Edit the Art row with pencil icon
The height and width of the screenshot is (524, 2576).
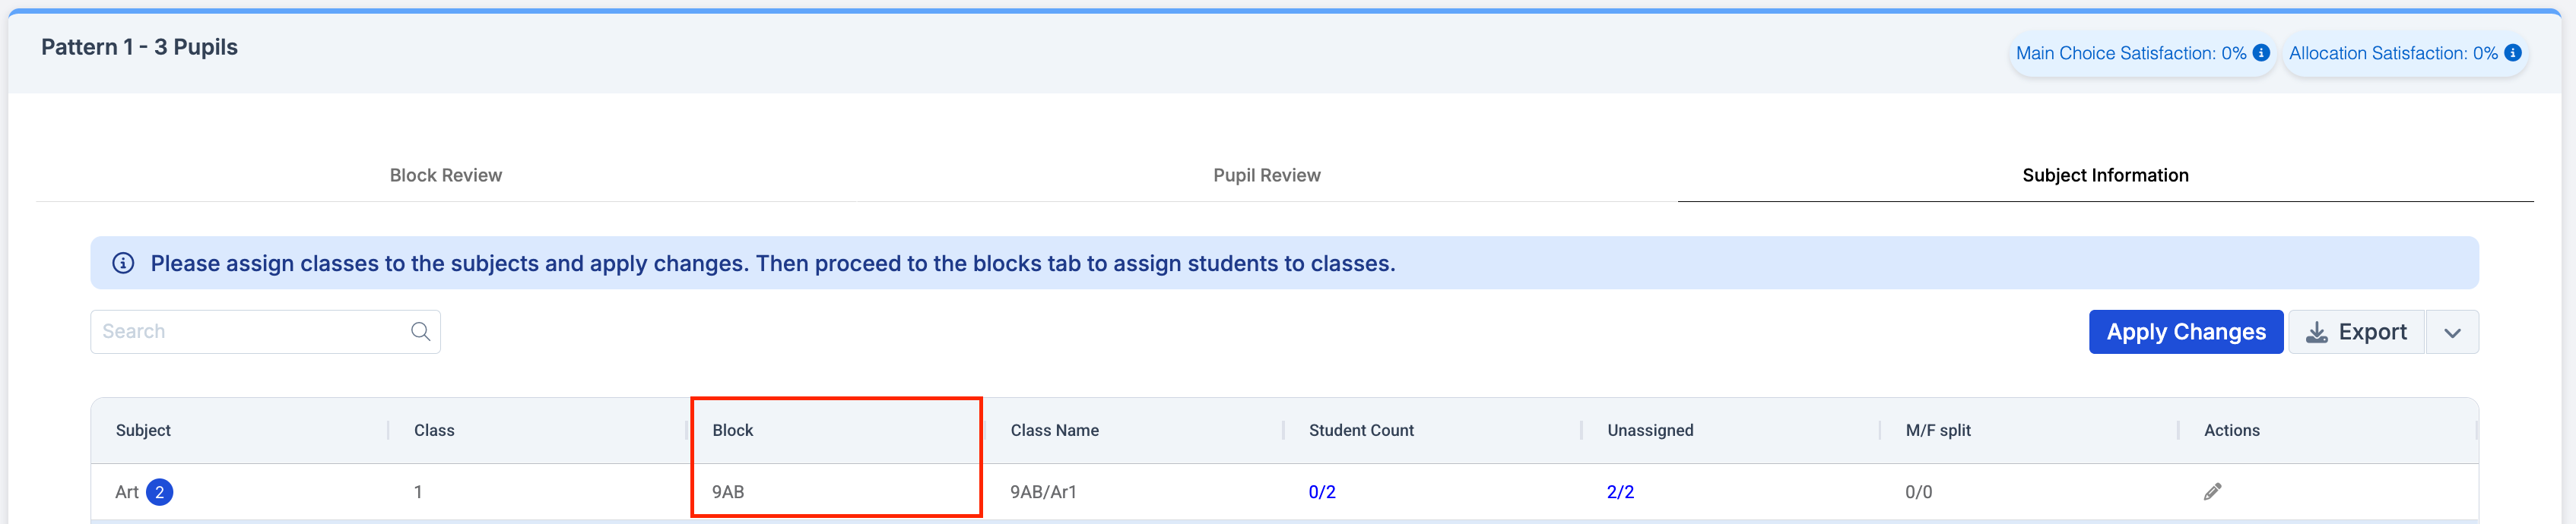click(2212, 491)
